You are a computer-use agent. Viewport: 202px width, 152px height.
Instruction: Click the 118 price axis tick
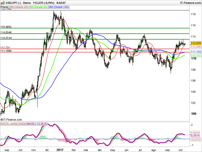193,14
